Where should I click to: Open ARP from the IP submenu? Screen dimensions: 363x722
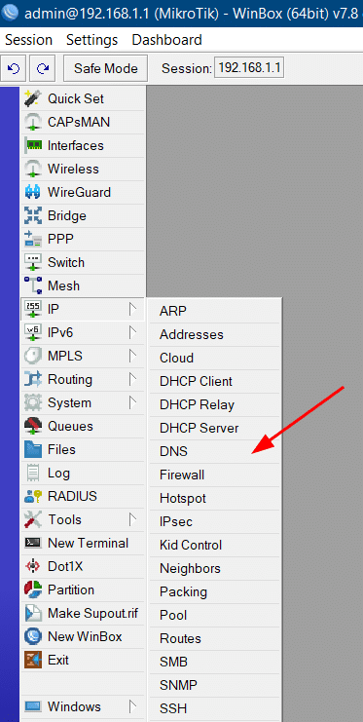click(x=215, y=311)
